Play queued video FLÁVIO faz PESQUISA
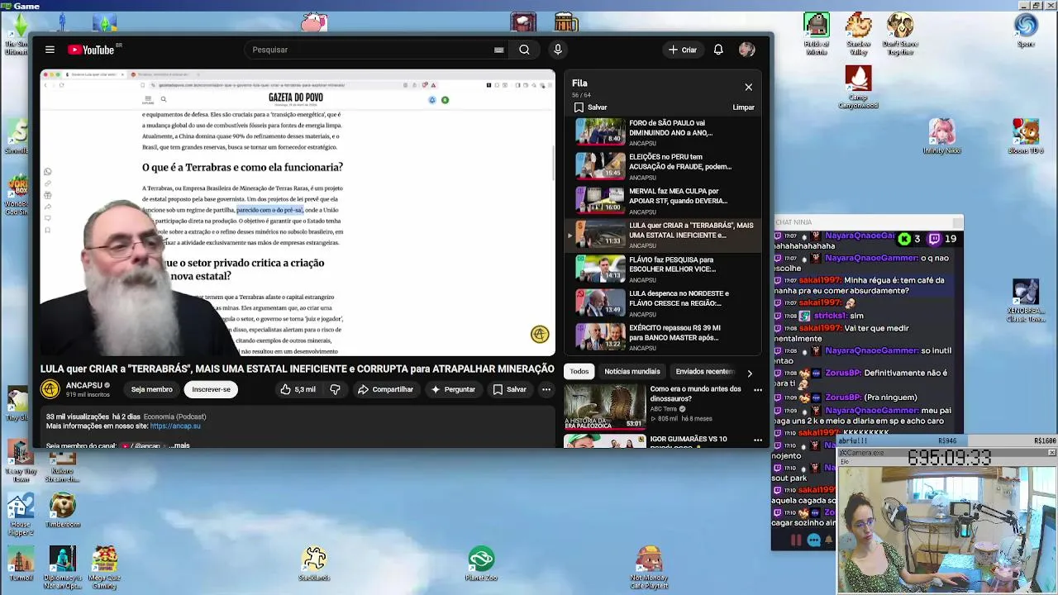 [664, 269]
